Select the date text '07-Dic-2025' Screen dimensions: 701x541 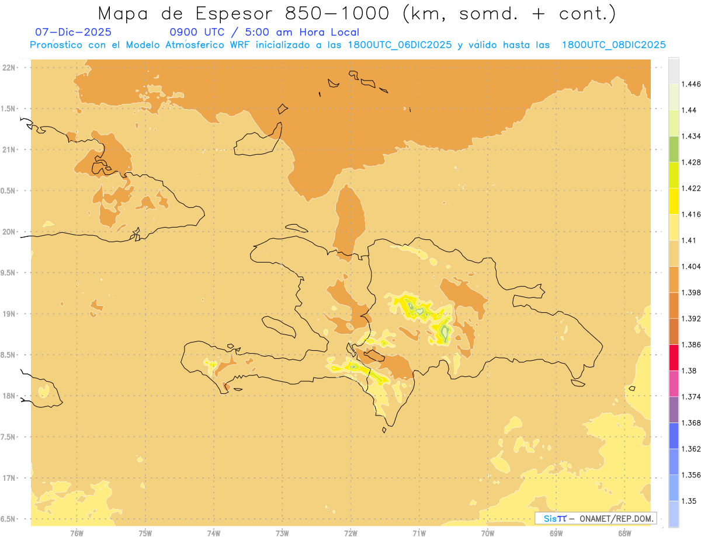coord(73,32)
